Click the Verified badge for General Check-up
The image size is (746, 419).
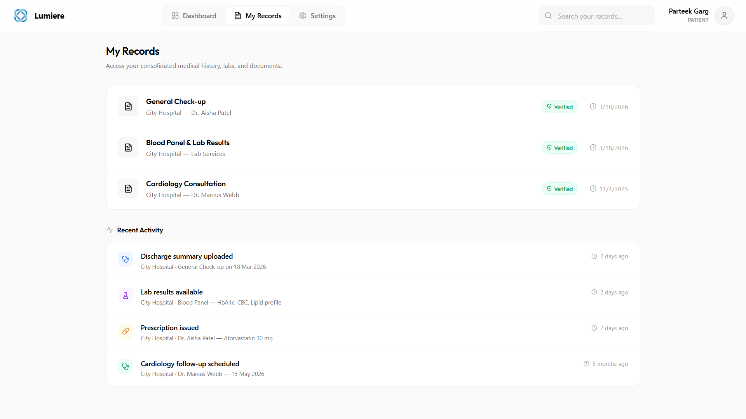(x=560, y=107)
